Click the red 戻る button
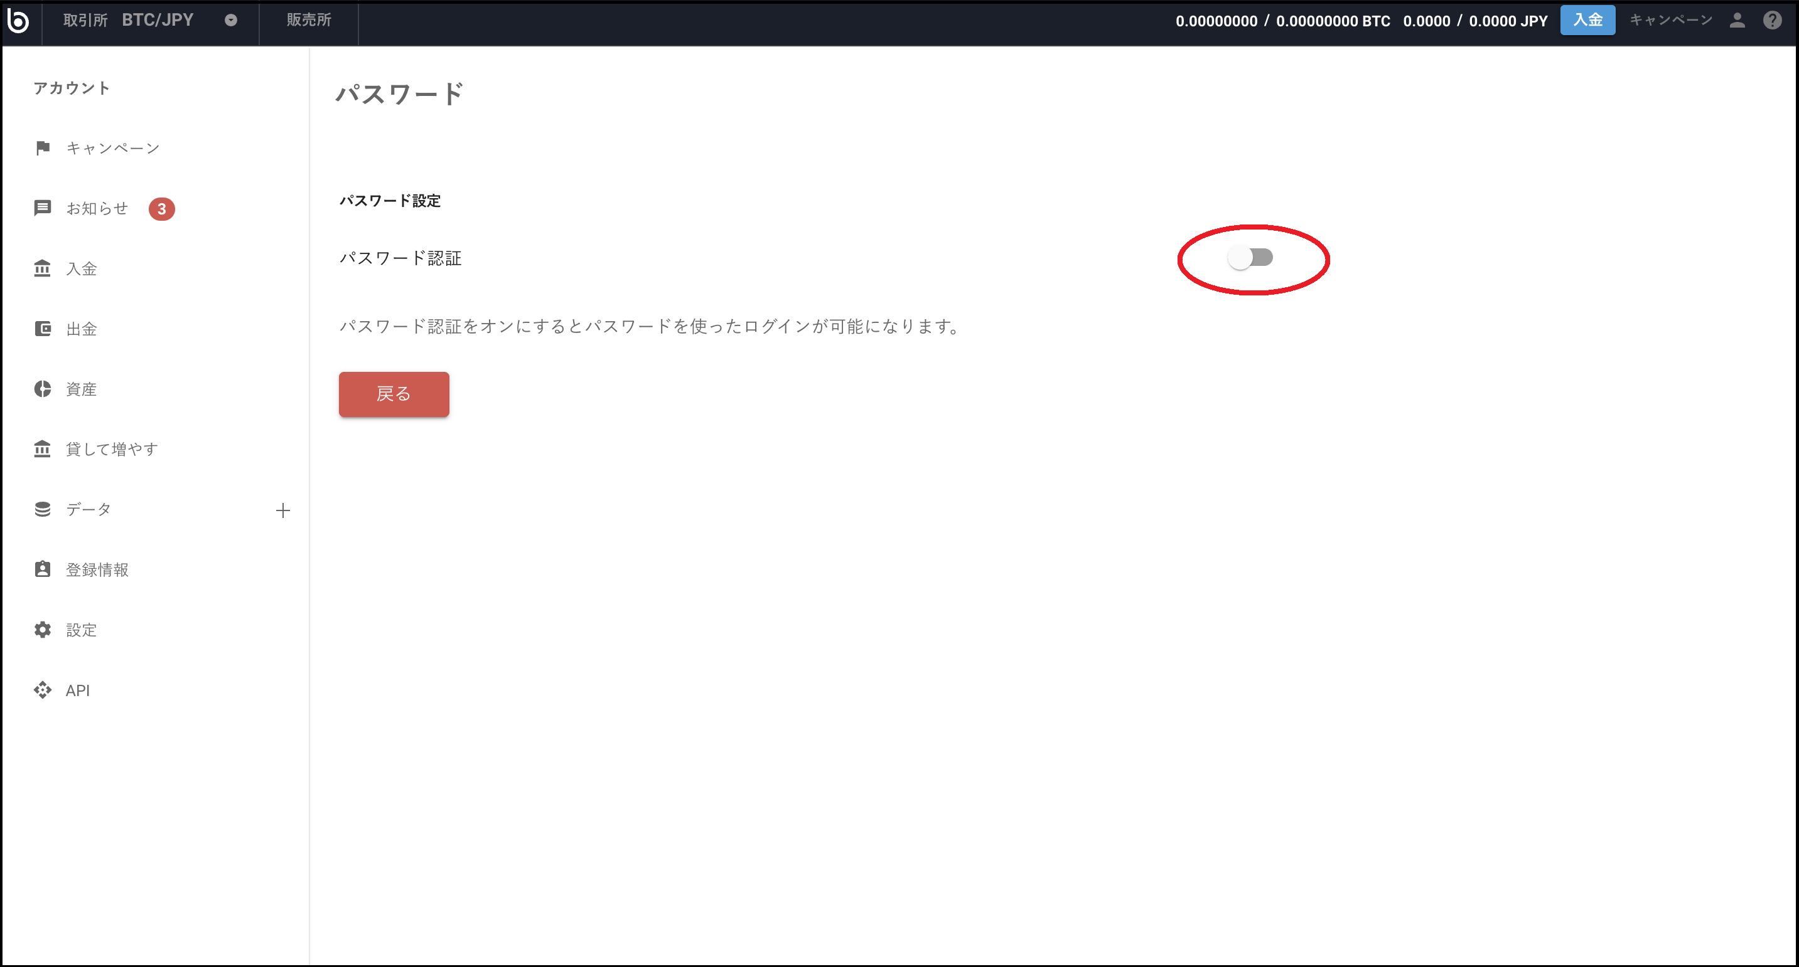This screenshot has width=1799, height=967. pyautogui.click(x=394, y=394)
